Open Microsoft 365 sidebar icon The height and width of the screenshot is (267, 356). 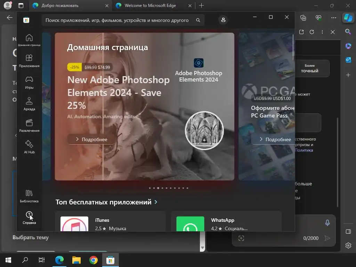(x=348, y=46)
